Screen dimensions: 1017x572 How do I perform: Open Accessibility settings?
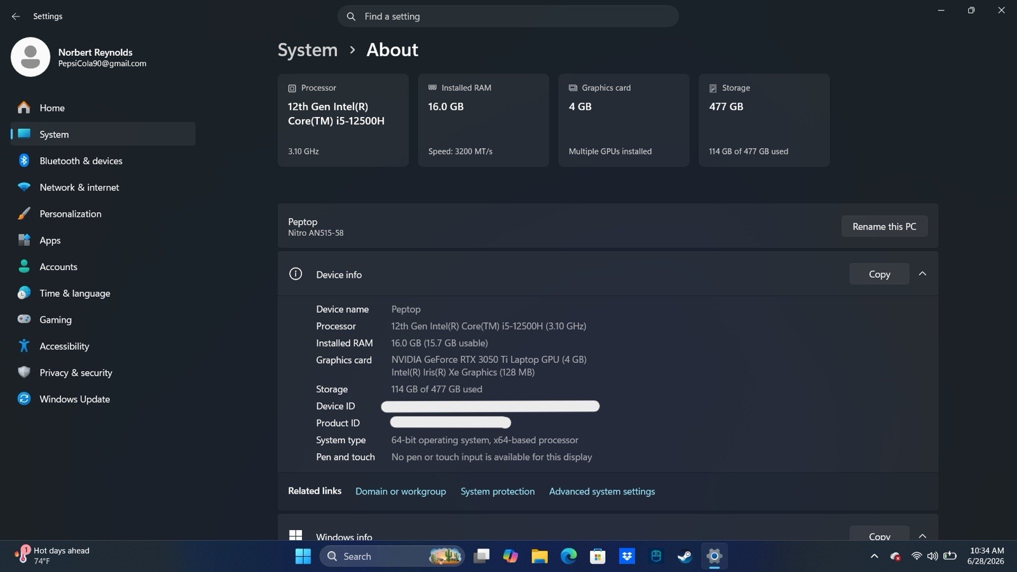[x=103, y=346]
